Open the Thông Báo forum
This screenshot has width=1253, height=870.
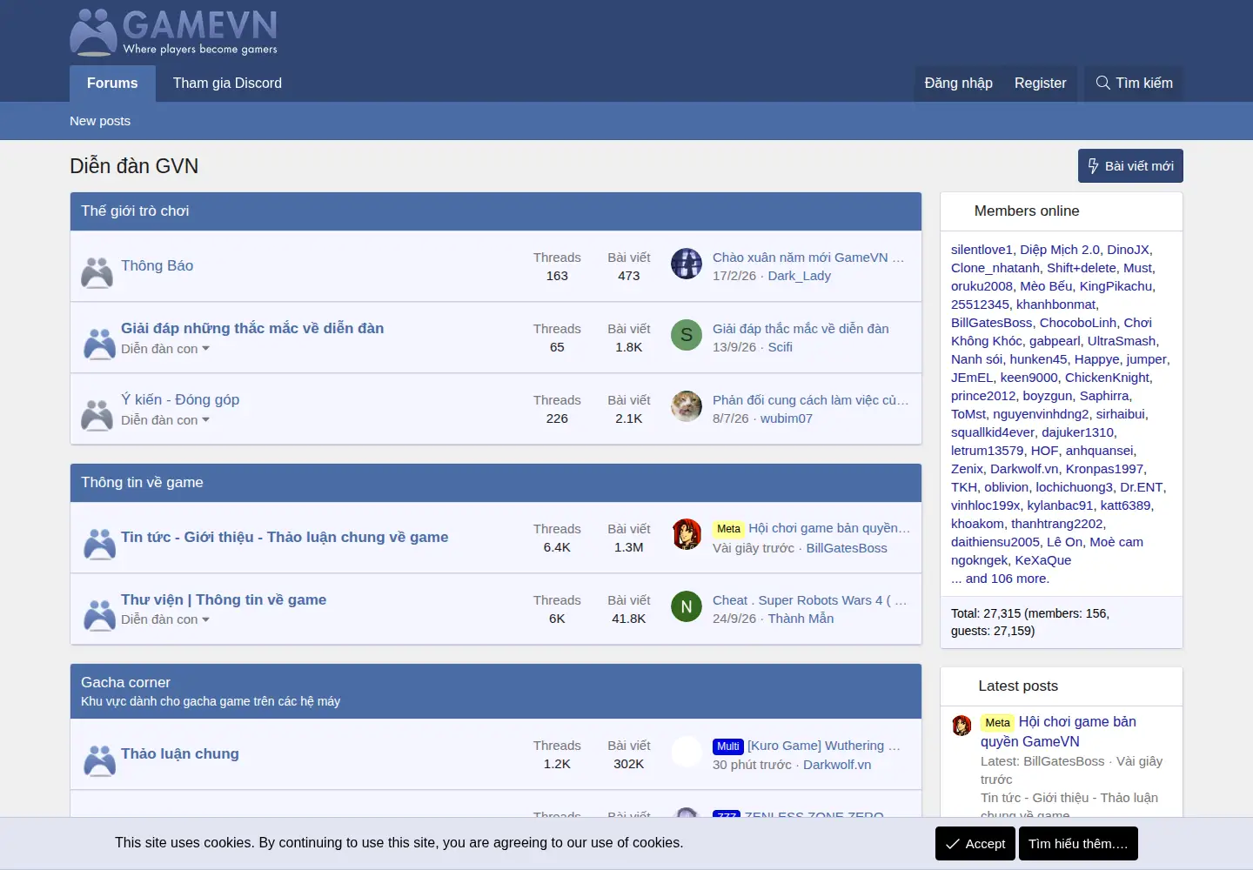pos(157,266)
